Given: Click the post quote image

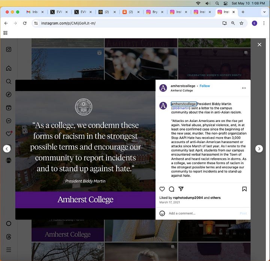Looking at the screenshot, I should point(85,150).
